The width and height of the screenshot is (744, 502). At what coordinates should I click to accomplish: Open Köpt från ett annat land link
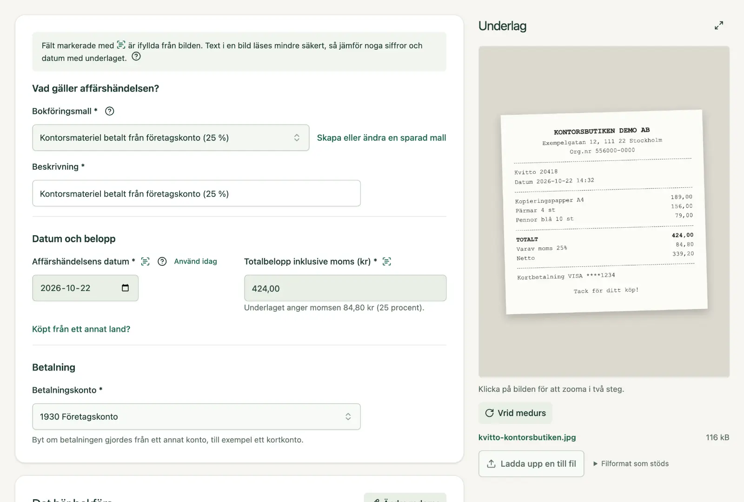point(81,329)
